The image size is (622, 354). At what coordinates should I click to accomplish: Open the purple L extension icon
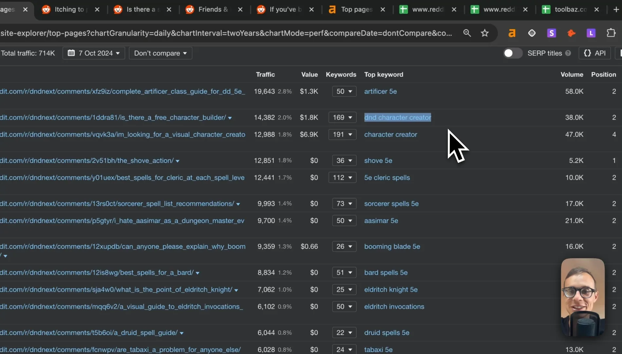tap(591, 33)
